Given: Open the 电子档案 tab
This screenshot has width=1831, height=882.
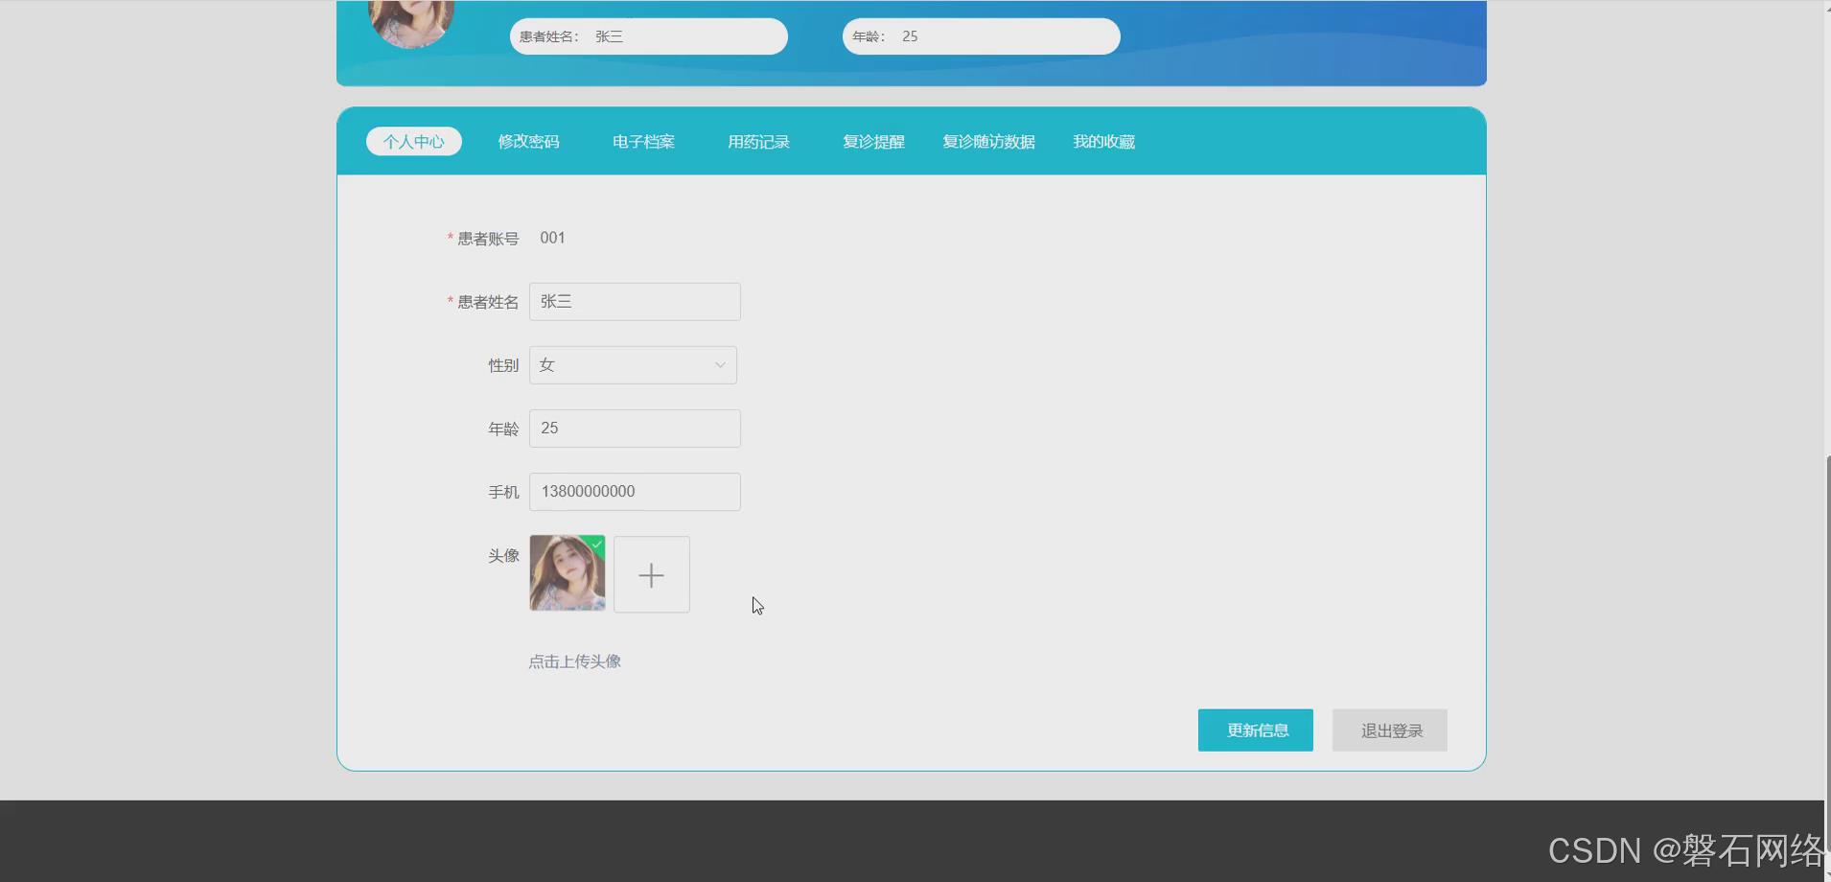Looking at the screenshot, I should click(642, 141).
